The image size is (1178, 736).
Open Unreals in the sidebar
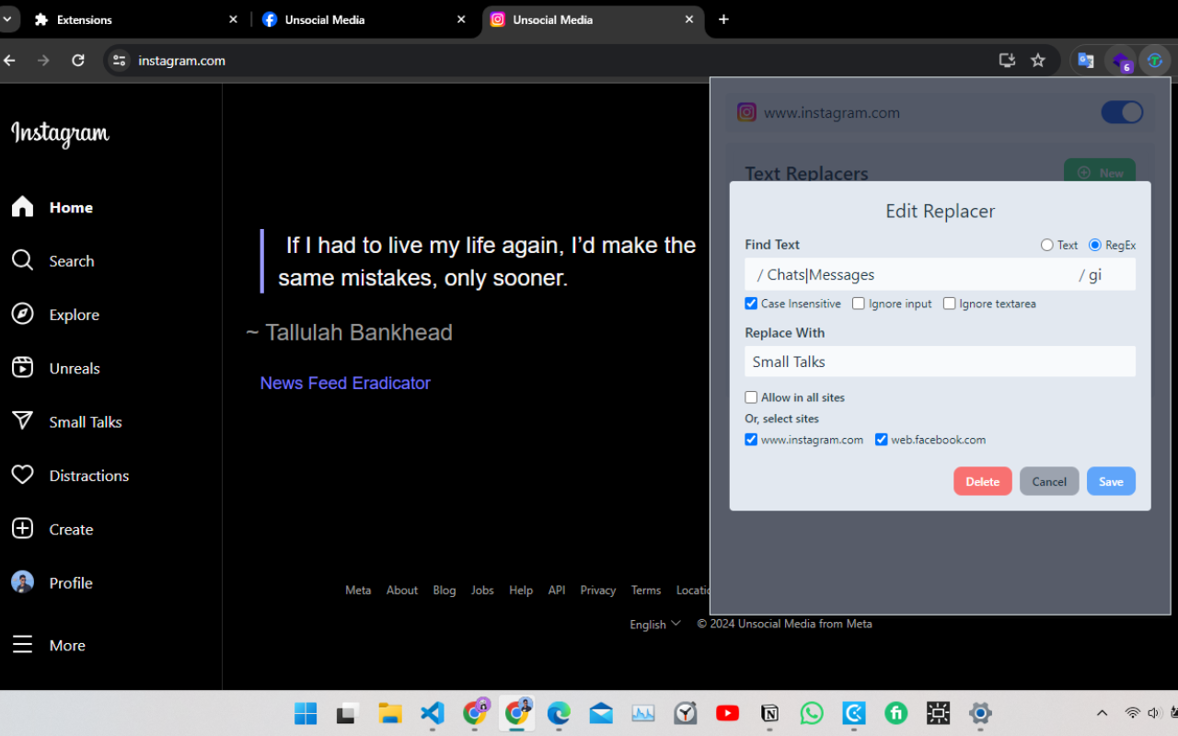[x=55, y=368]
